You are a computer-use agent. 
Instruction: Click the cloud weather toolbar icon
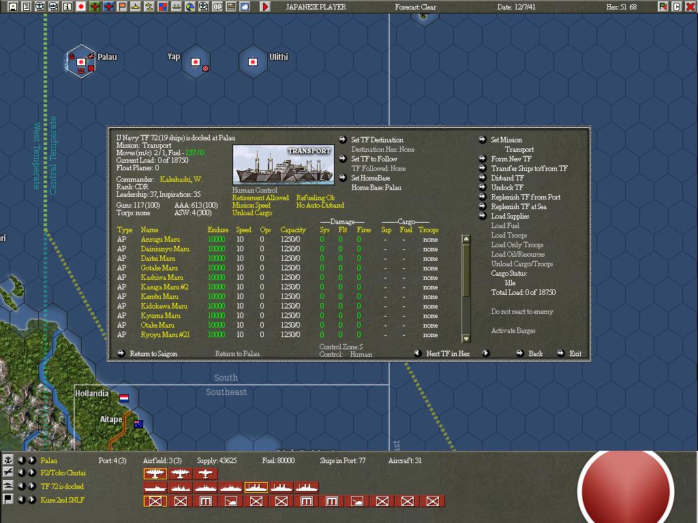click(245, 7)
